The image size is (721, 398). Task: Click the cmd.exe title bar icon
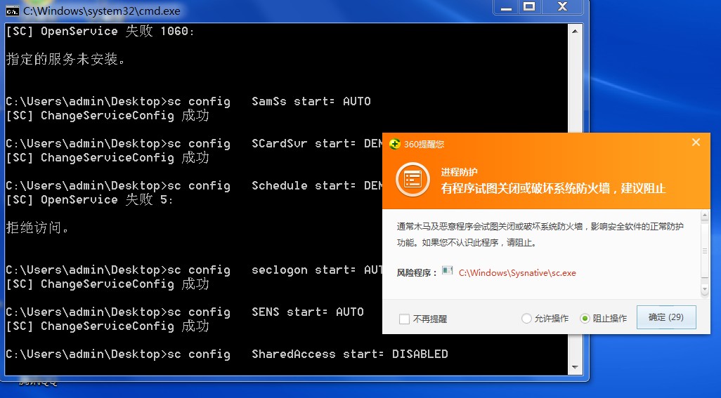[13, 11]
